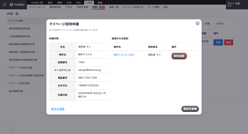Switch to the 修繕 tab

100,3
